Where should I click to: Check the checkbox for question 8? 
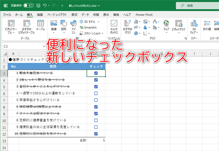[96, 120]
